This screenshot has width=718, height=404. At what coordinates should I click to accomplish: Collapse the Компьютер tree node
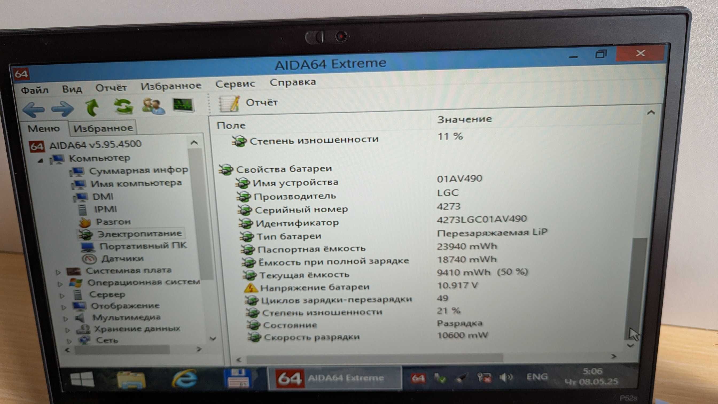click(x=41, y=160)
